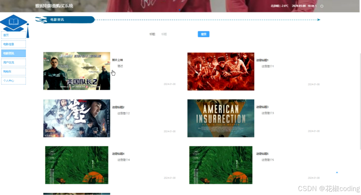
Task: Open 首页 in the sidebar menu
Action: coord(14,35)
